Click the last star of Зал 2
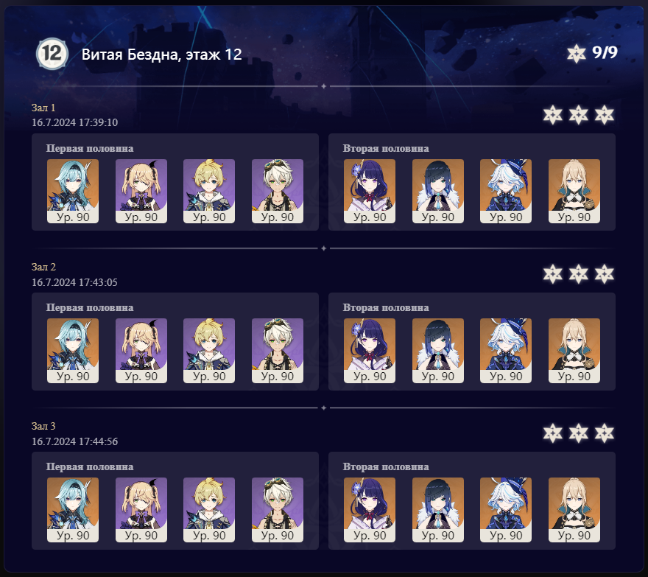 (605, 274)
